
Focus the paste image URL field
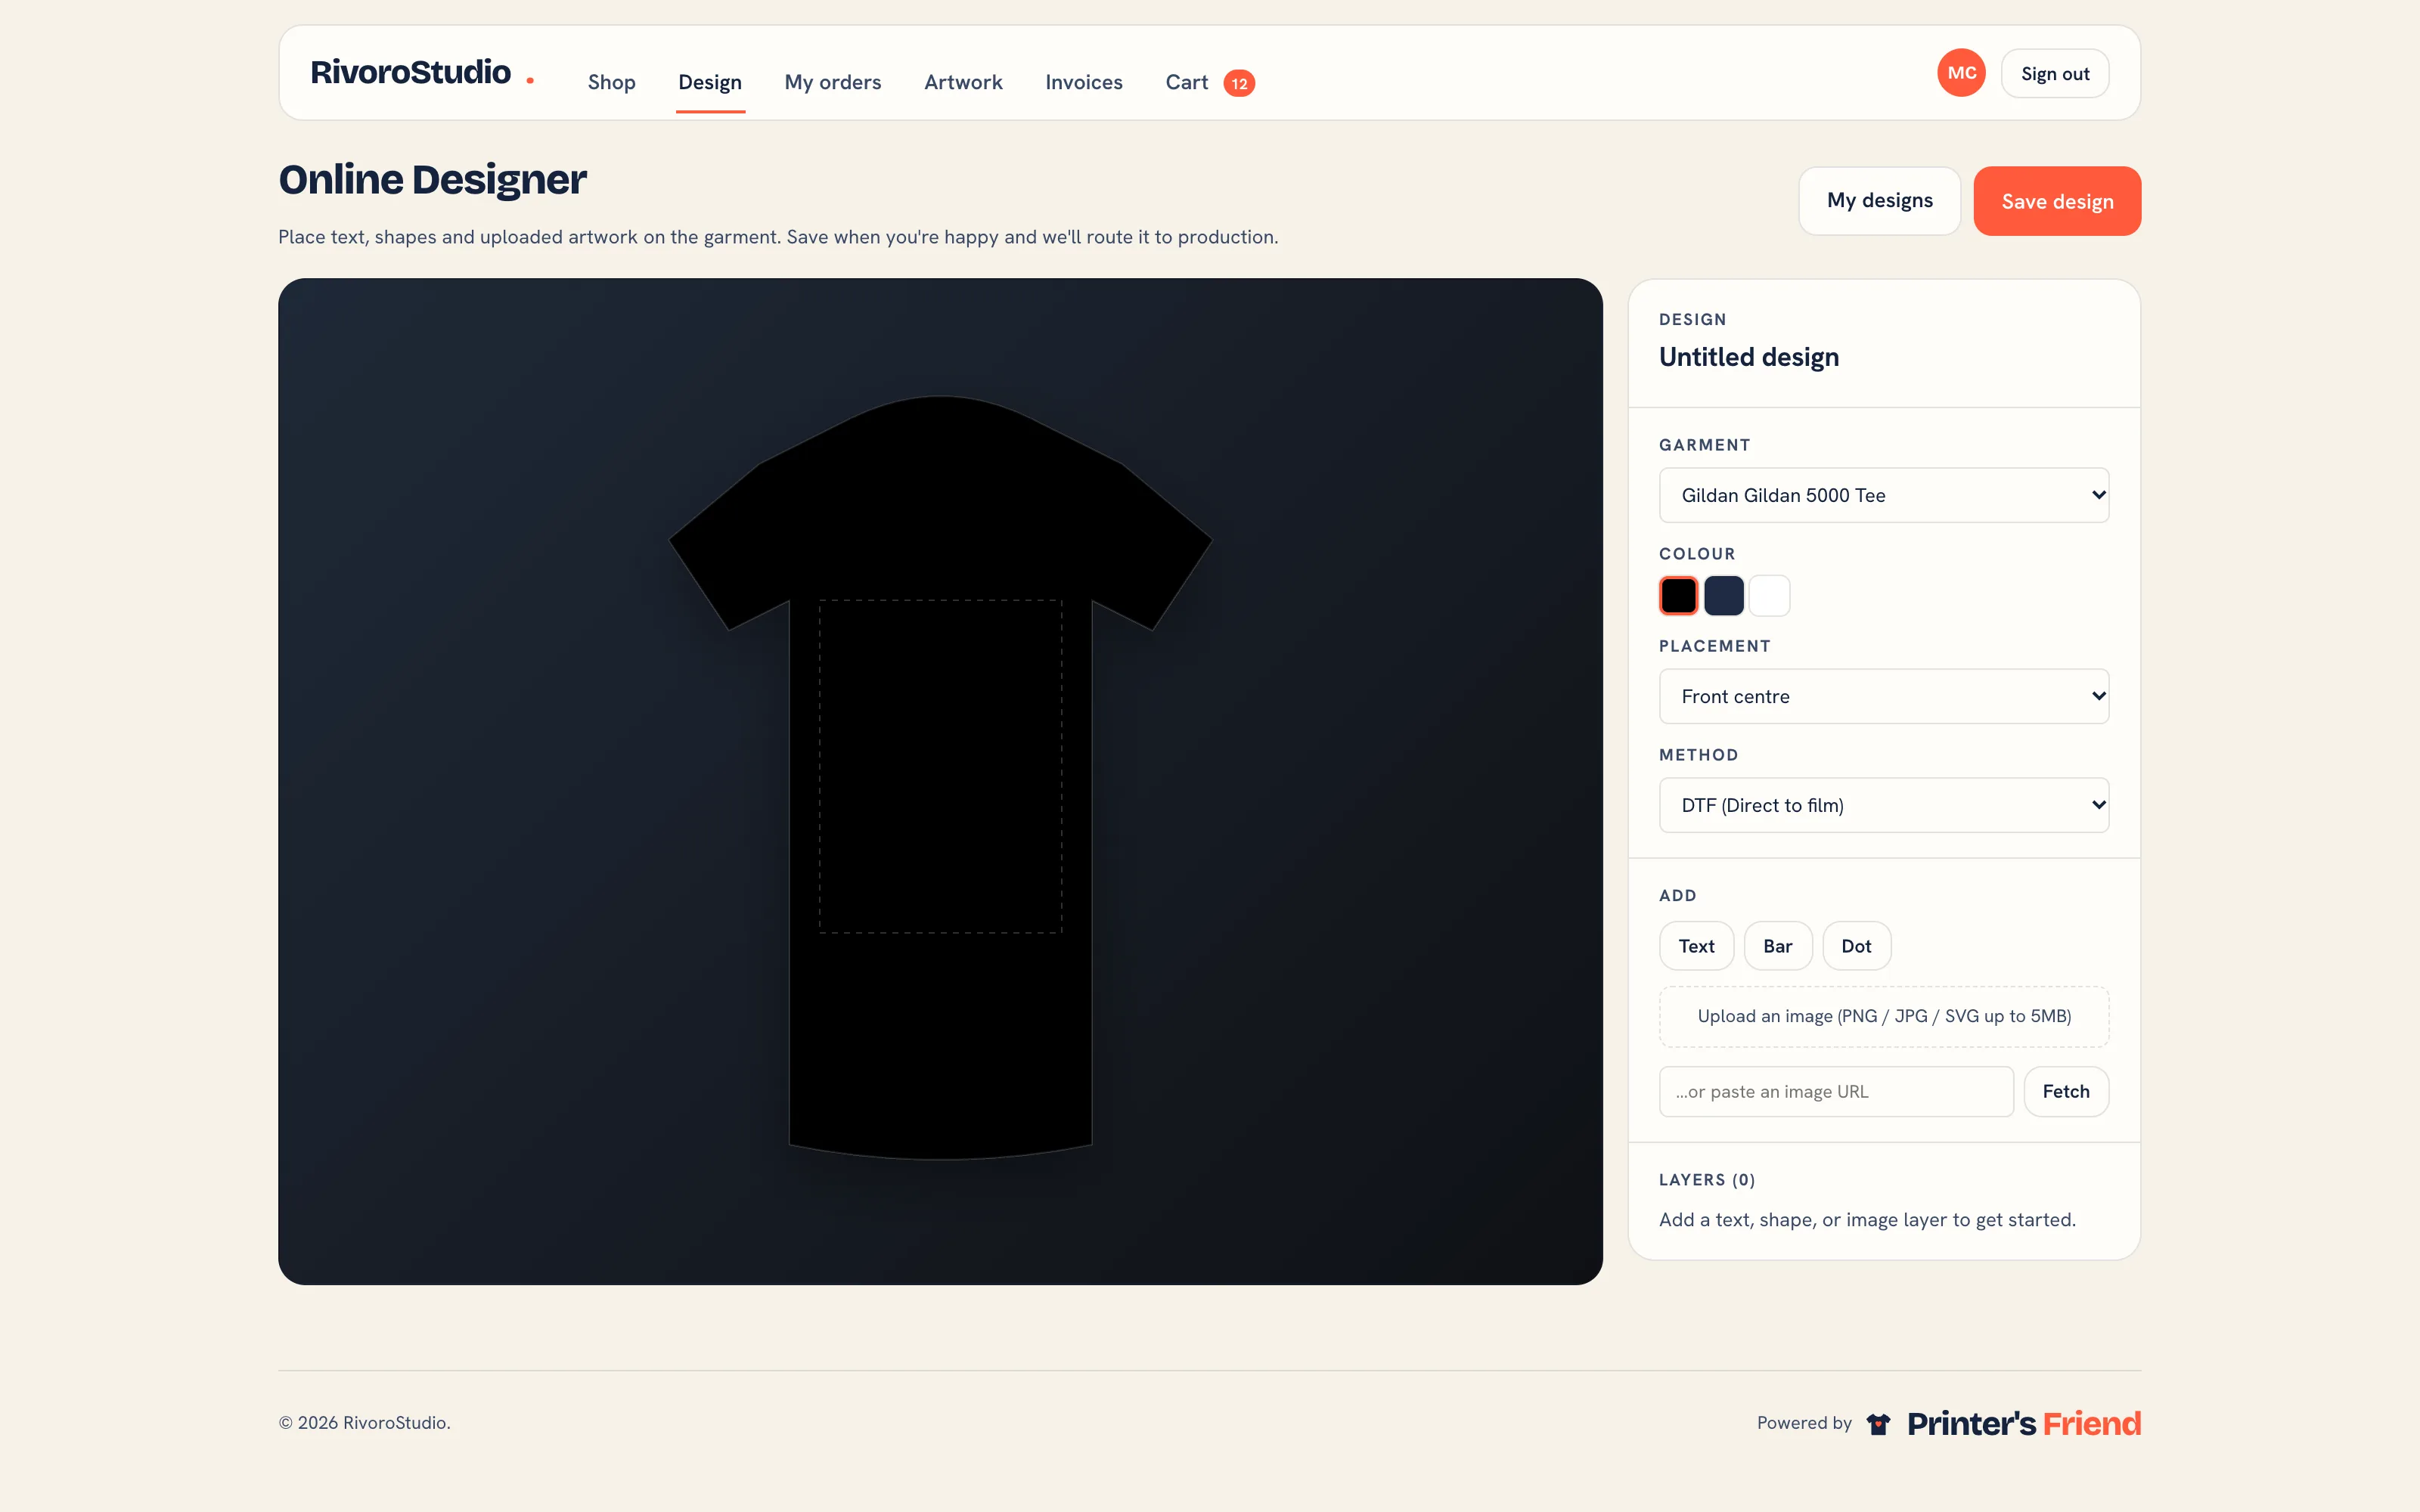1836,1091
